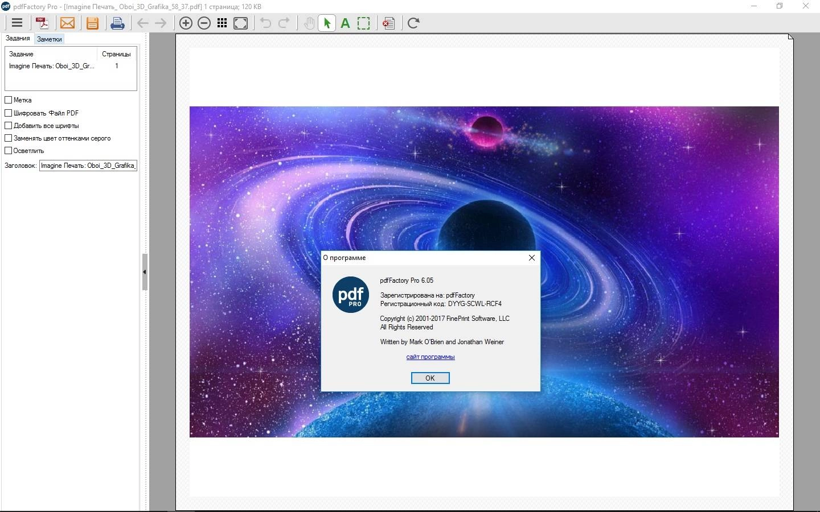This screenshot has height=512, width=820.
Task: Close the О программе dialog
Action: click(532, 258)
